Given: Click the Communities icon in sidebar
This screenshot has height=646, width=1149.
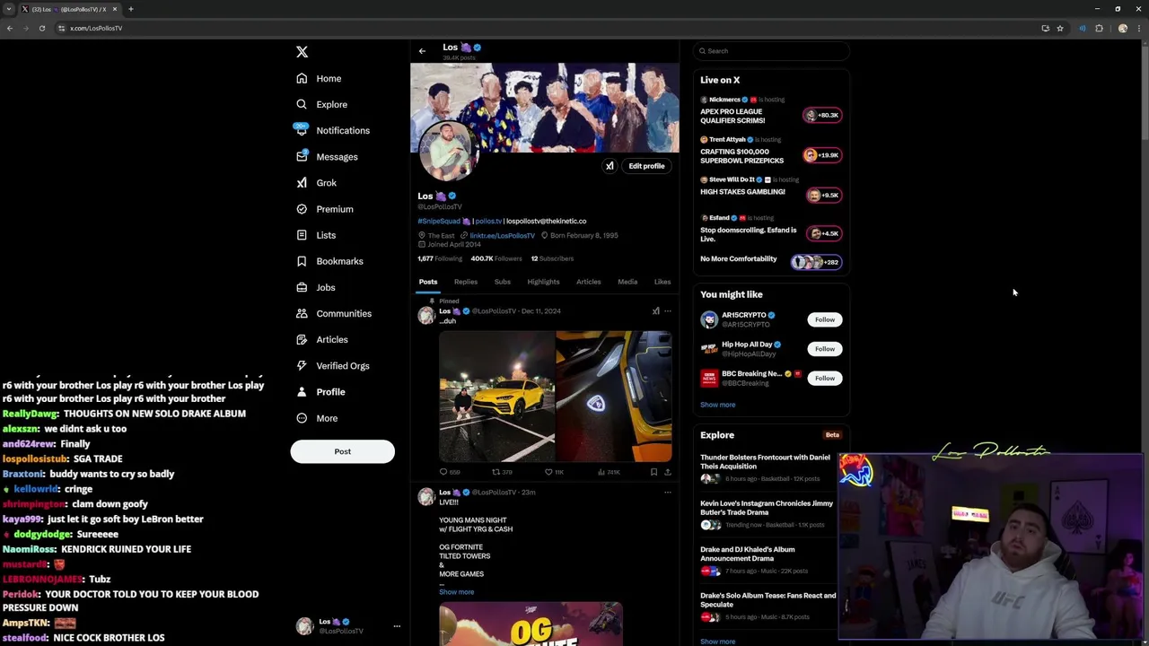Looking at the screenshot, I should (302, 313).
